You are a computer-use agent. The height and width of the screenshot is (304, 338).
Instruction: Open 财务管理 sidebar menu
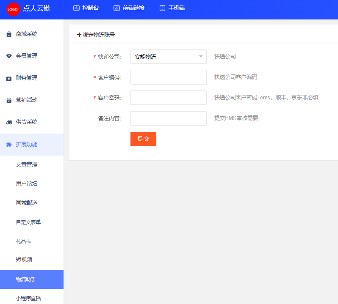pos(32,78)
